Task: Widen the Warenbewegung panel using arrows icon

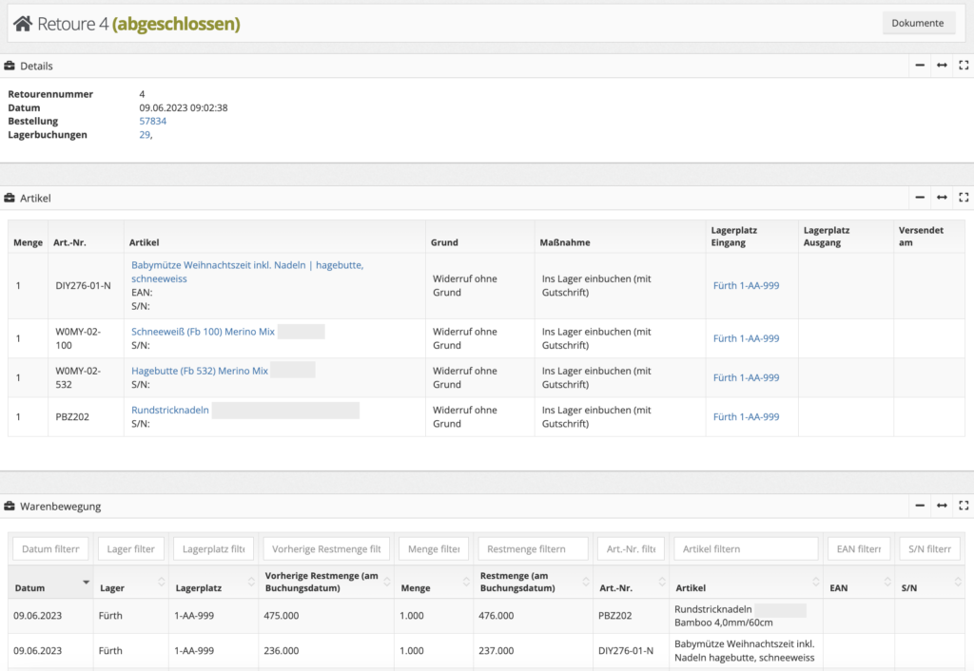Action: pos(943,506)
